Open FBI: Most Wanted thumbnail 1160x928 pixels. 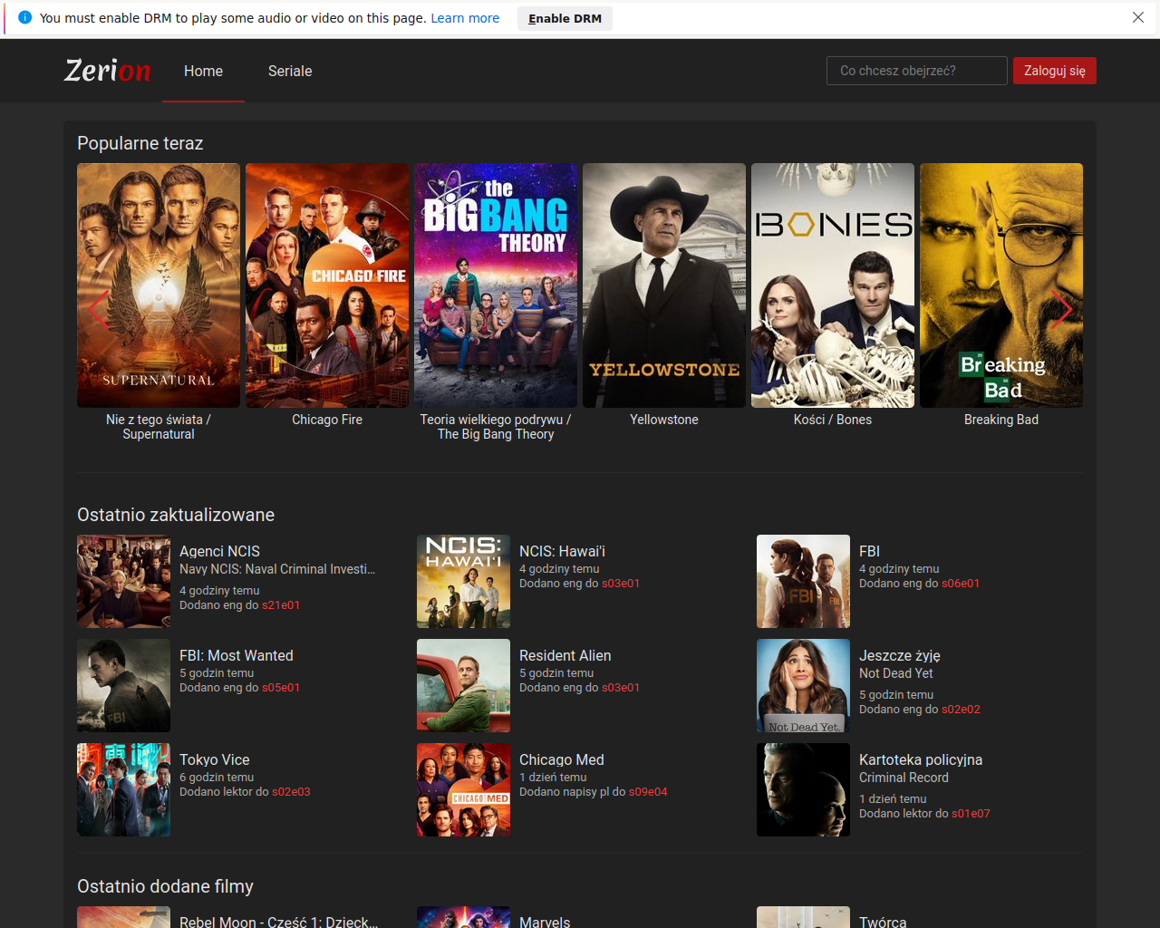coord(123,685)
